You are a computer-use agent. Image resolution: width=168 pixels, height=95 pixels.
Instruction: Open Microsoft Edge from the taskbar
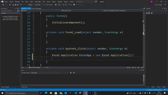tap(46, 93)
